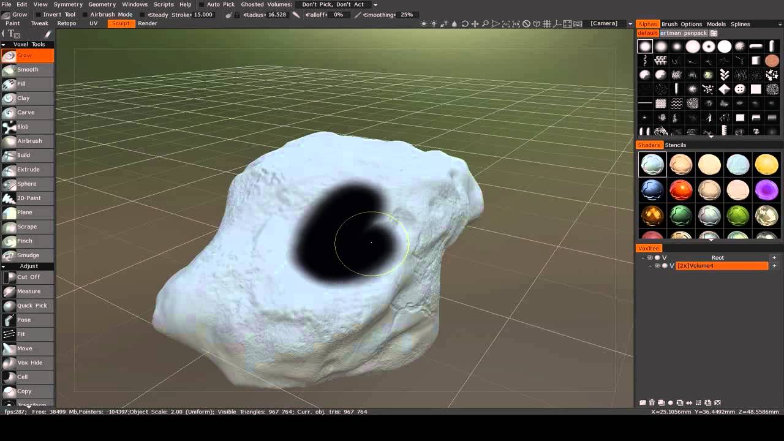Toggle visibility eye of Volume4 layer
784x441 pixels.
pyautogui.click(x=657, y=266)
